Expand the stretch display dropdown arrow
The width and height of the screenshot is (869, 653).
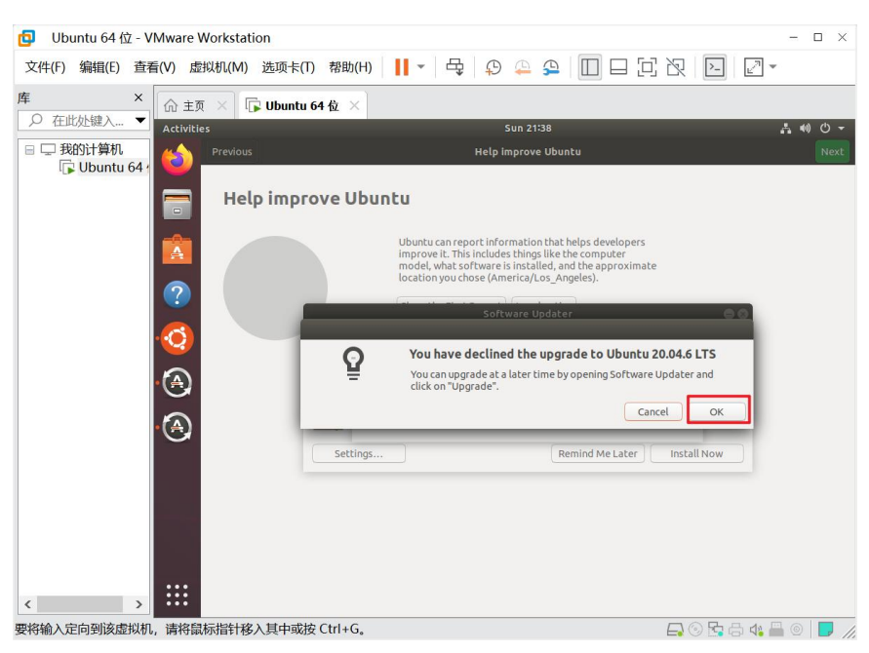click(773, 67)
